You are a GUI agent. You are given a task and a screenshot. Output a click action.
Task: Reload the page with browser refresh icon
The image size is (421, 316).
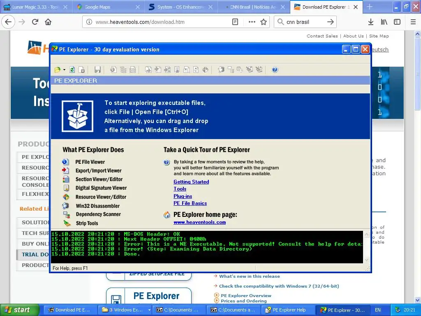click(x=35, y=22)
